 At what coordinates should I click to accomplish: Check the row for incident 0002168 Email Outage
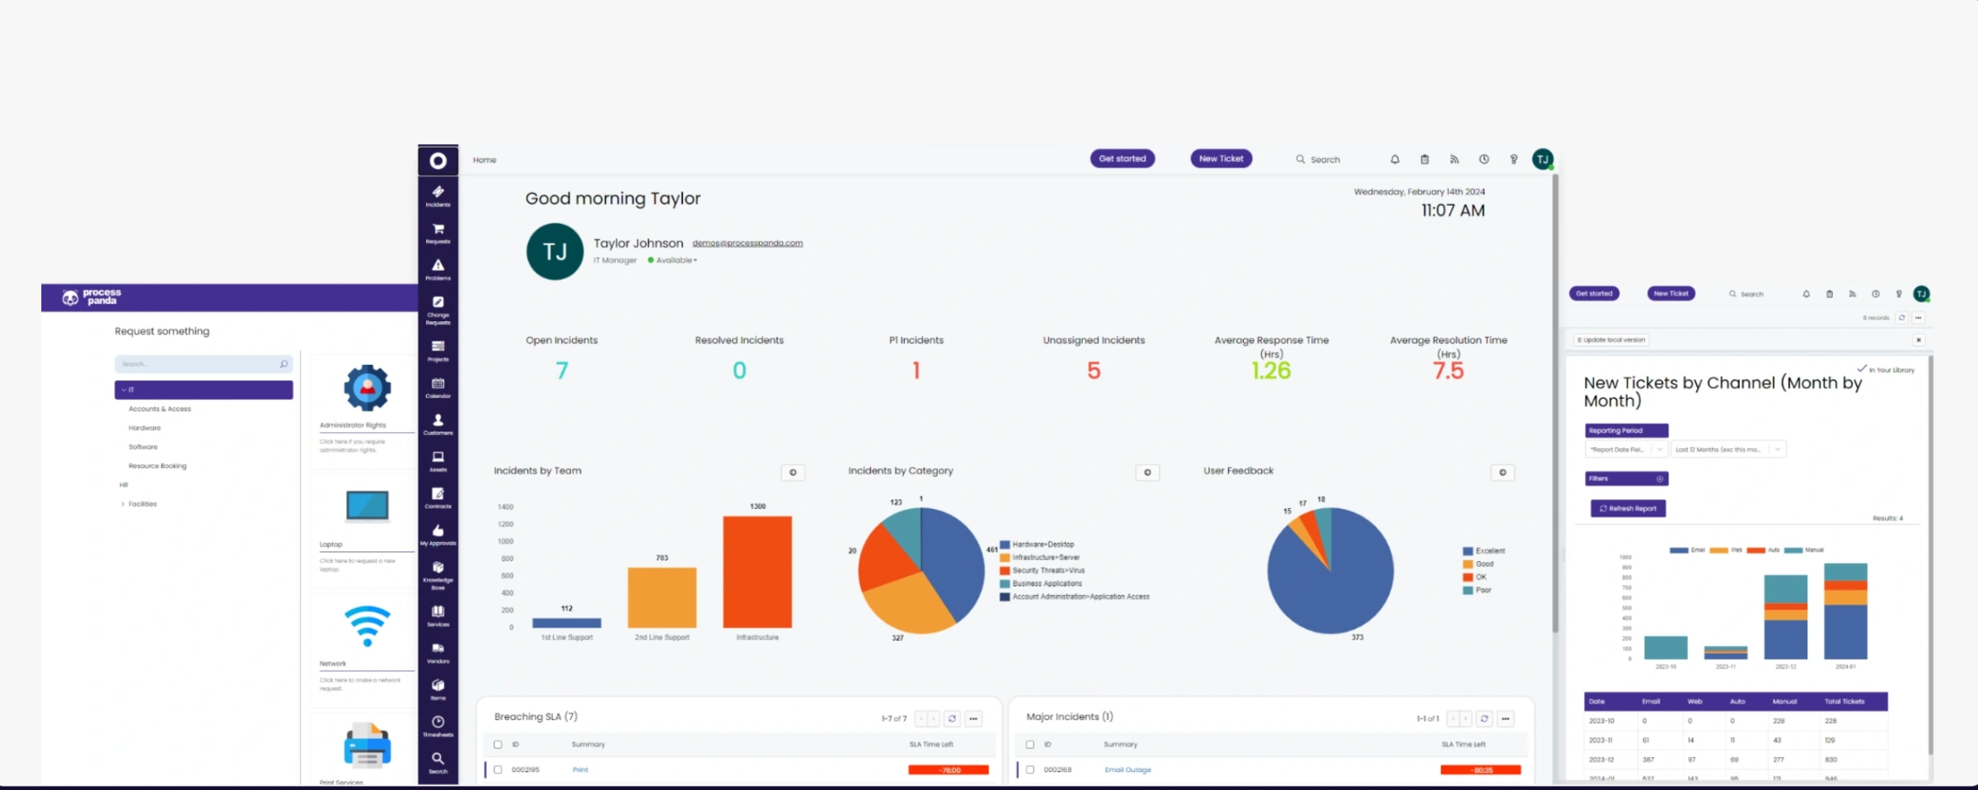click(x=1029, y=769)
